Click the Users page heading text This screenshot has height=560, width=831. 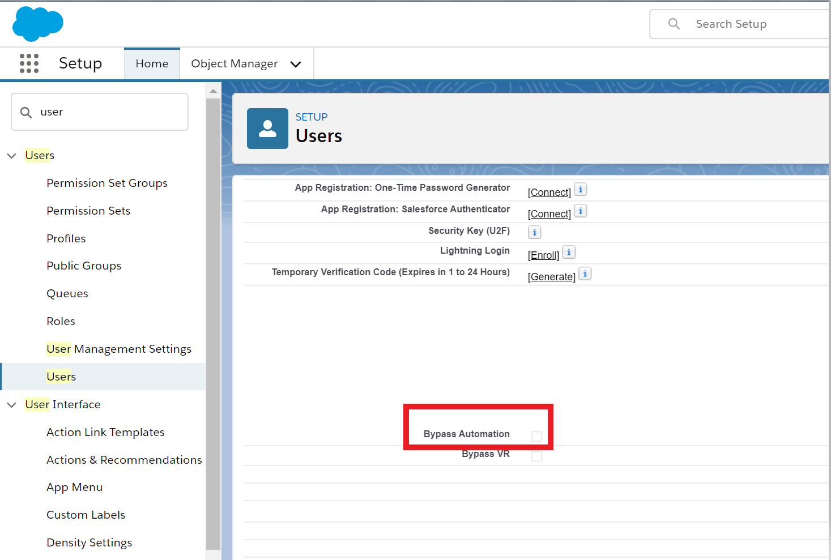(319, 136)
